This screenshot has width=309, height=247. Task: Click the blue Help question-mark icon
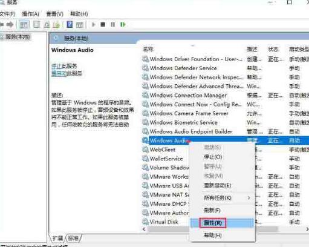click(x=70, y=25)
